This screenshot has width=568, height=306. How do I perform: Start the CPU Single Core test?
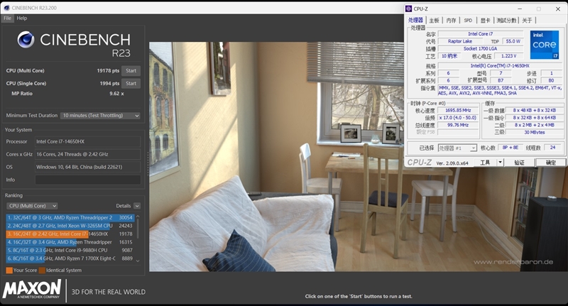coord(131,83)
